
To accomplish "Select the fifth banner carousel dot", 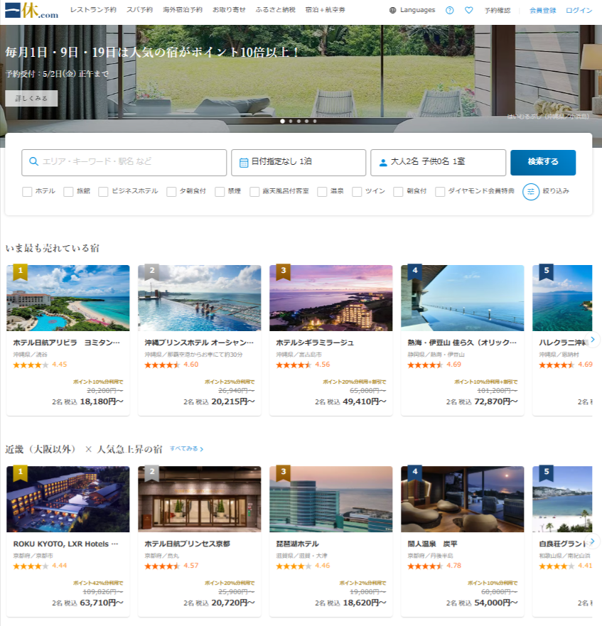I will pyautogui.click(x=315, y=121).
